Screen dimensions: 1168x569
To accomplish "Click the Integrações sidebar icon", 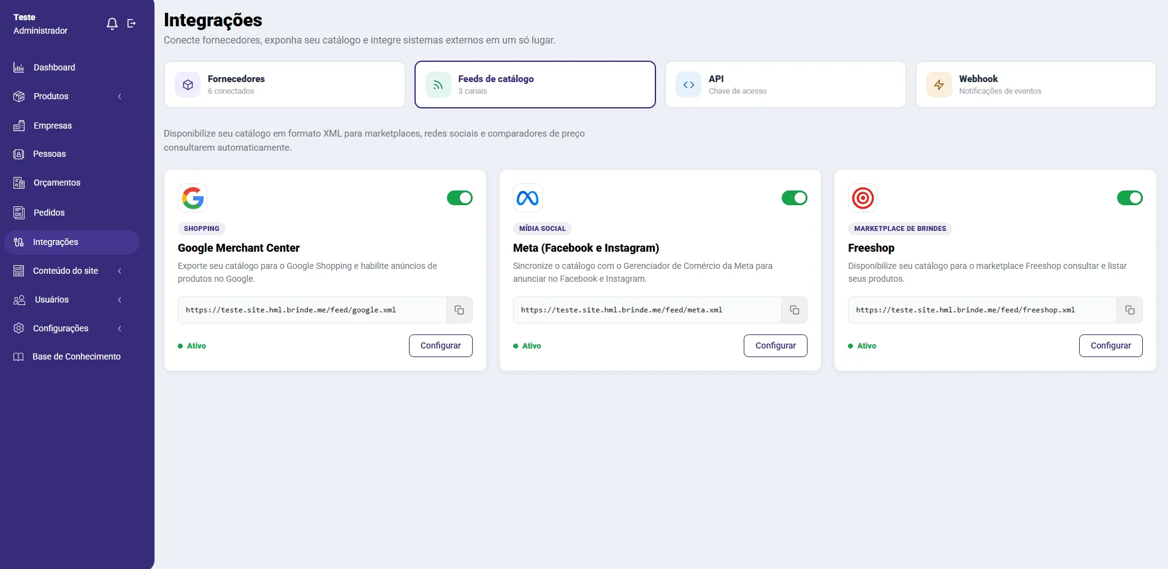I will (x=19, y=242).
